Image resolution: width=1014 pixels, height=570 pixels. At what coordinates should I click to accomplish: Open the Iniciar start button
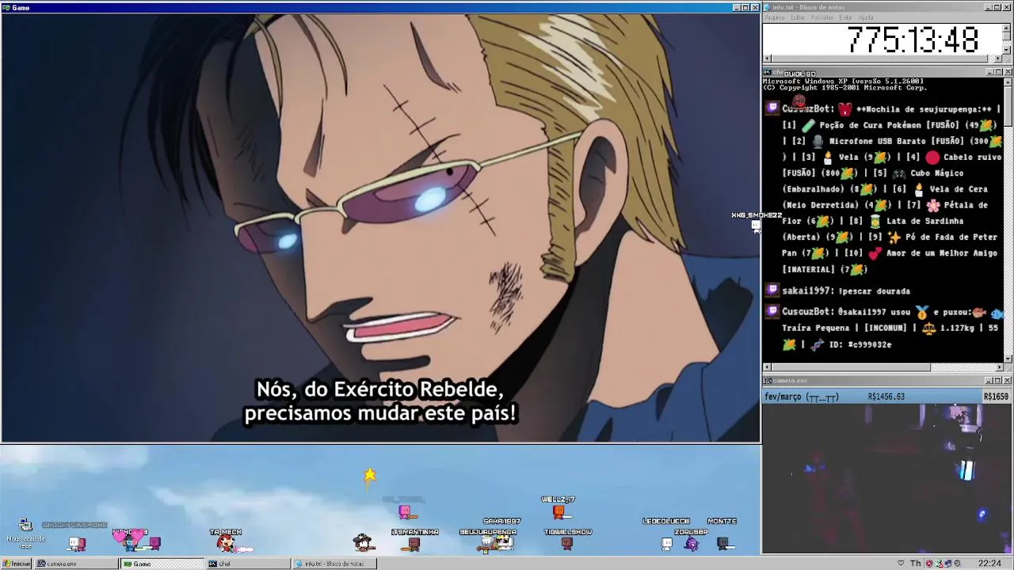pyautogui.click(x=17, y=564)
